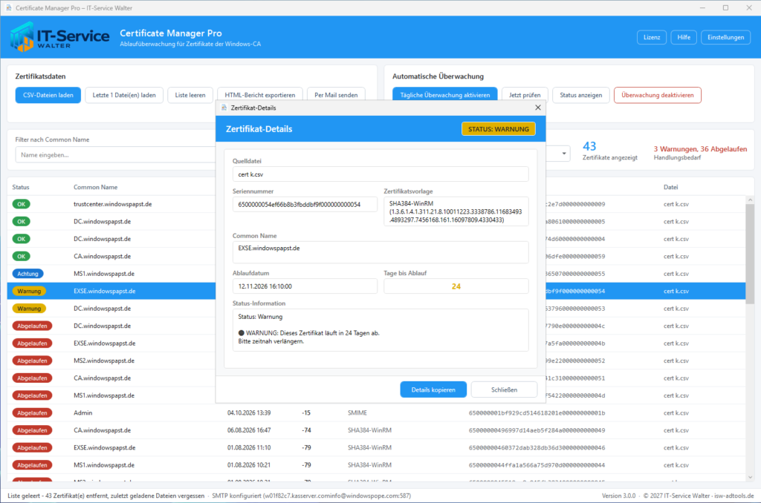Image resolution: width=761 pixels, height=503 pixels.
Task: Open Einstellungen
Action: point(725,37)
